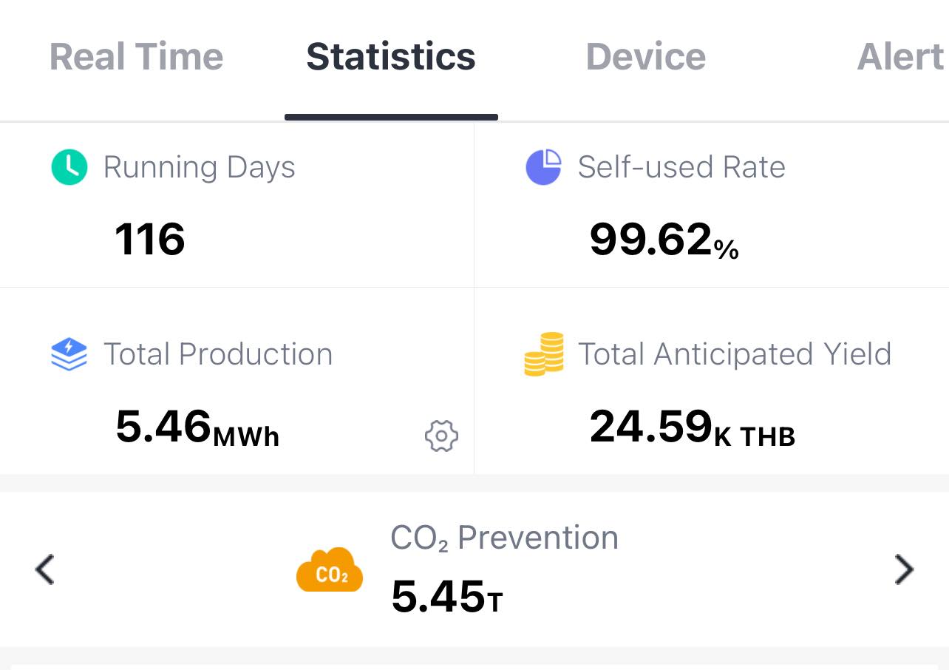This screenshot has width=949, height=670.
Task: Click the gold coins Total Anticipated Yield icon
Action: tap(544, 354)
